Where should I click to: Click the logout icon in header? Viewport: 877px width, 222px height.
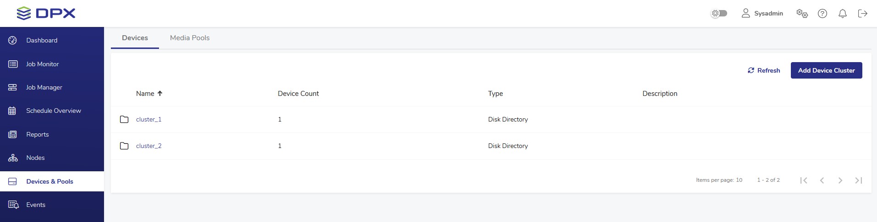tap(862, 13)
